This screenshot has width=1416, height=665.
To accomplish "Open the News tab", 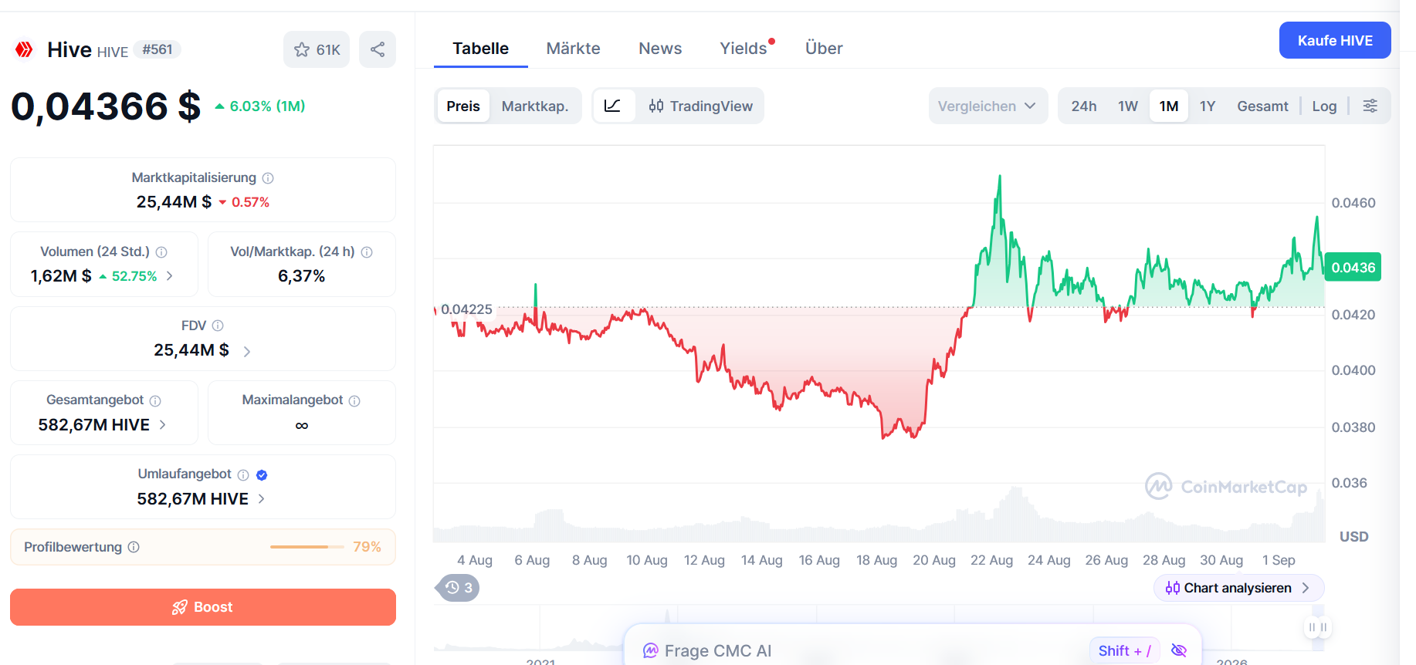I will [x=660, y=49].
